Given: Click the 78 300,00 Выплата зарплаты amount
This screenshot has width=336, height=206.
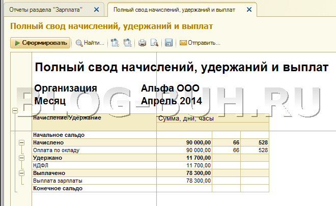Looking at the screenshot, I should (x=199, y=181).
